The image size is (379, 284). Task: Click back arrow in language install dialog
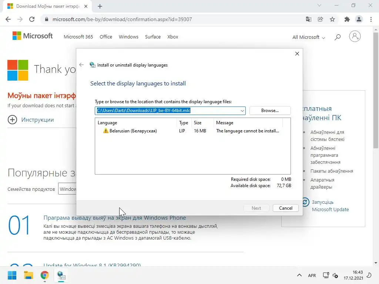(81, 65)
